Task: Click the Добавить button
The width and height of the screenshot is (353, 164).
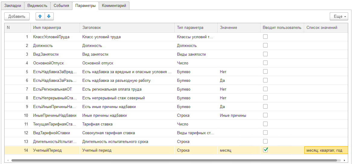Action: 17,16
